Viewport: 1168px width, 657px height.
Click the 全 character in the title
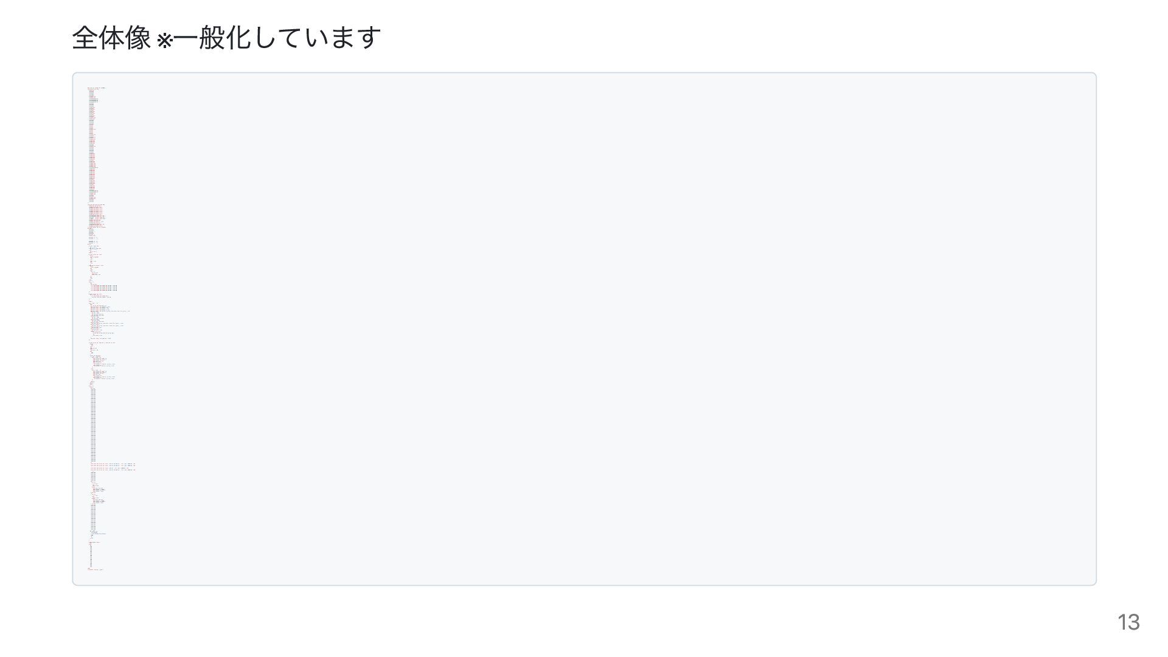click(x=85, y=38)
